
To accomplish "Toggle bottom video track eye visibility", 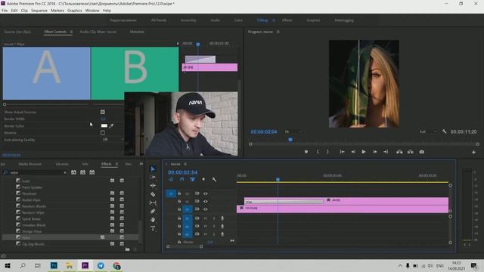I will pos(206,209).
